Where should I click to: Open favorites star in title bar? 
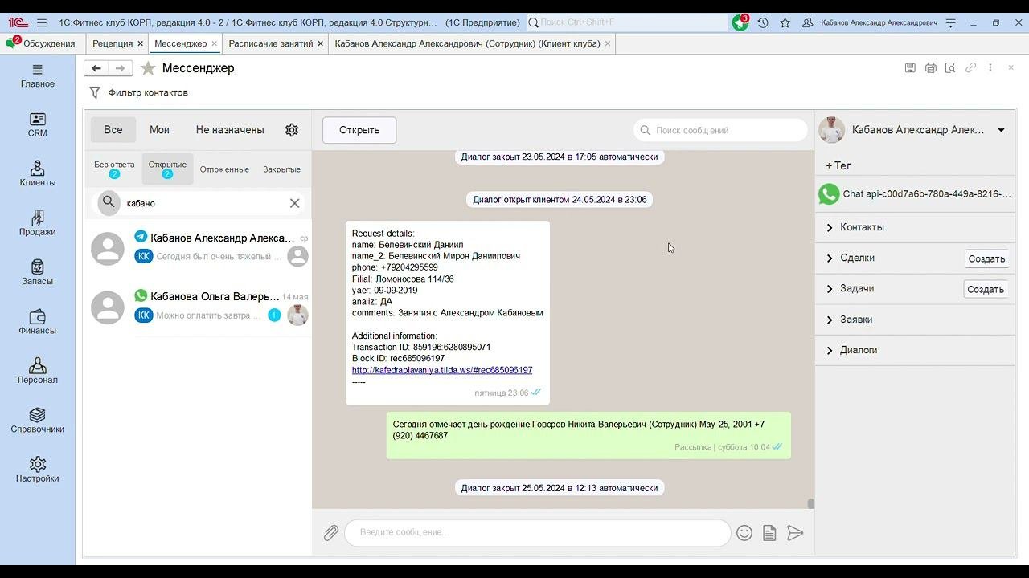785,22
